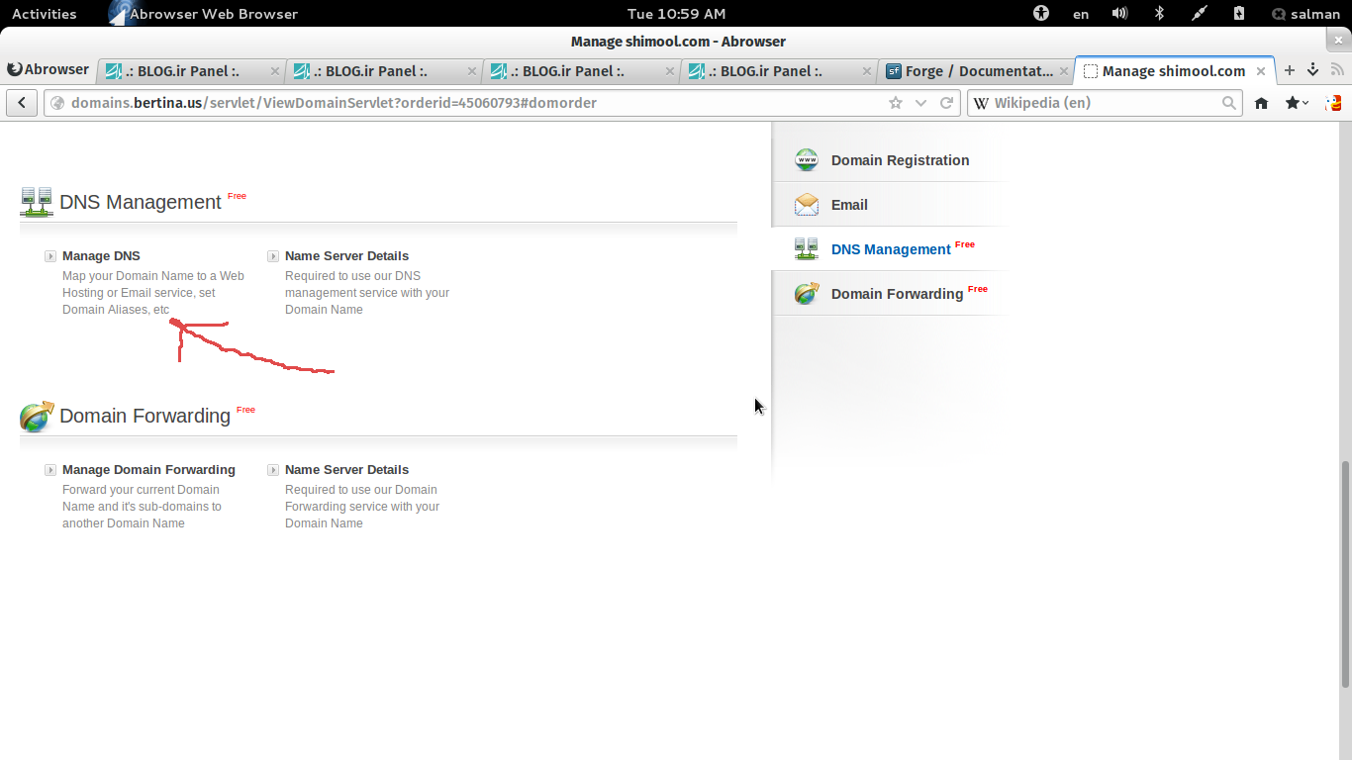Bookmark this page with the star icon
Image resolution: width=1352 pixels, height=760 pixels.
click(896, 103)
